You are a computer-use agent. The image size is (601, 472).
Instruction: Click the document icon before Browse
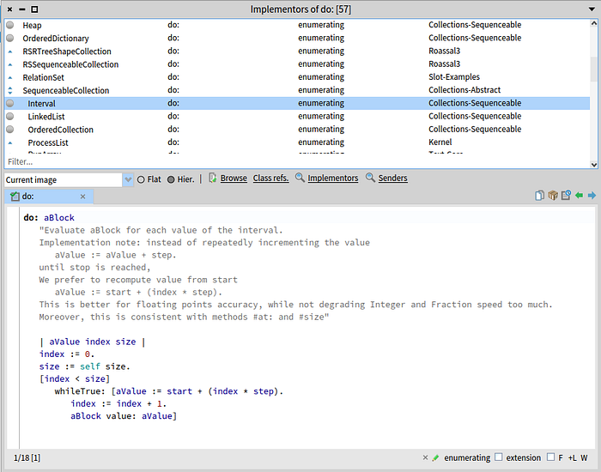point(212,178)
